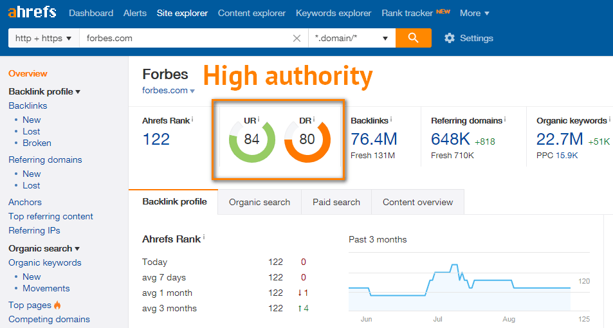Expand the More menu
The height and width of the screenshot is (328, 613).
(x=475, y=13)
